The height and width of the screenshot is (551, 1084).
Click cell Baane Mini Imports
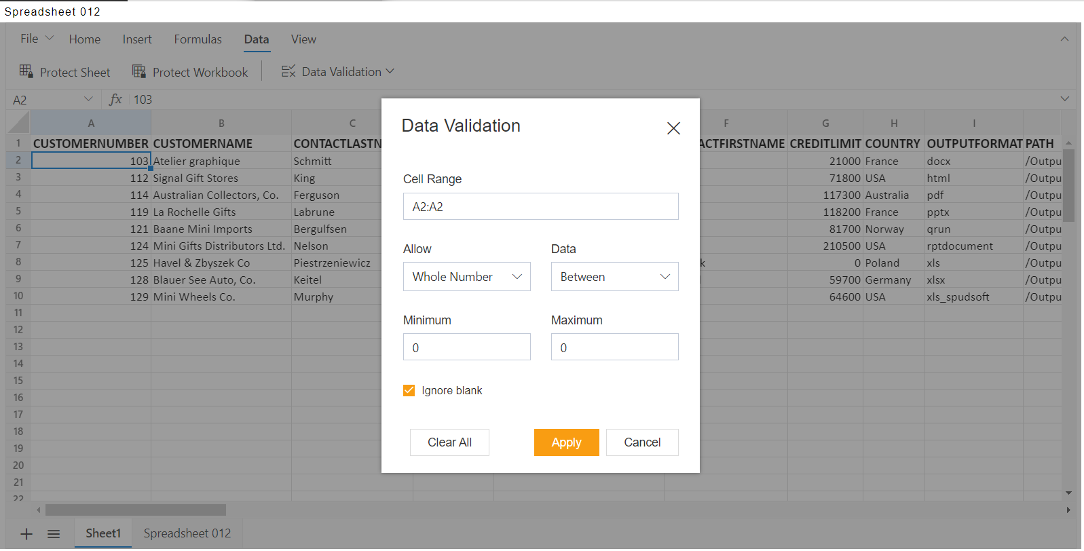click(221, 229)
